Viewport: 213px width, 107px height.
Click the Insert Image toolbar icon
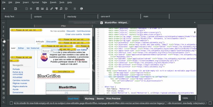(42, 9)
